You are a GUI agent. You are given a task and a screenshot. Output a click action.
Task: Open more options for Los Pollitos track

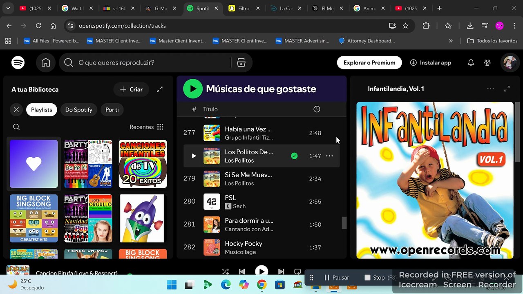329,156
